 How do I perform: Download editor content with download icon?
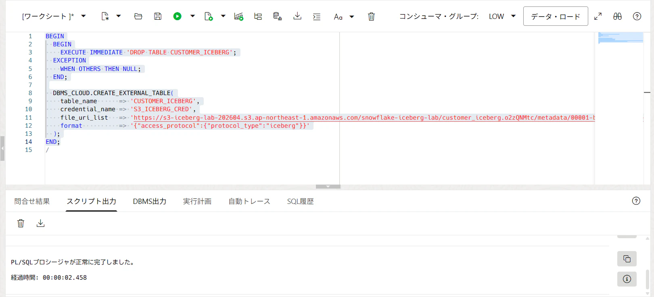click(297, 16)
